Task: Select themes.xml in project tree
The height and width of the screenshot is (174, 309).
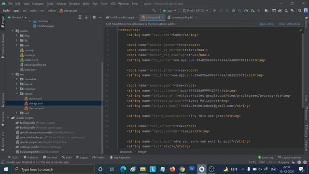Action: point(36,108)
